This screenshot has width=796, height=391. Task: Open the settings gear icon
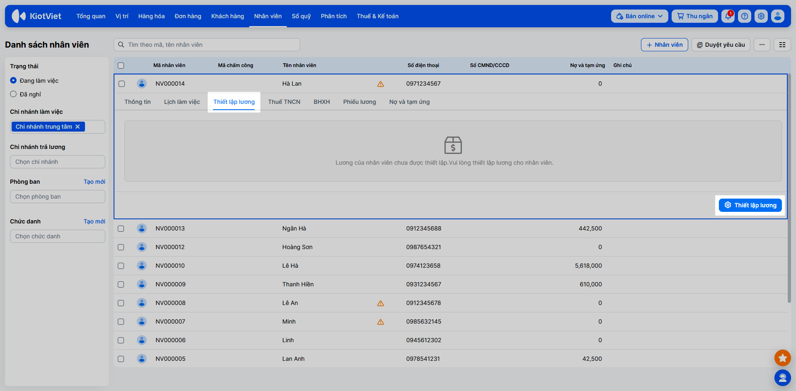tap(761, 16)
